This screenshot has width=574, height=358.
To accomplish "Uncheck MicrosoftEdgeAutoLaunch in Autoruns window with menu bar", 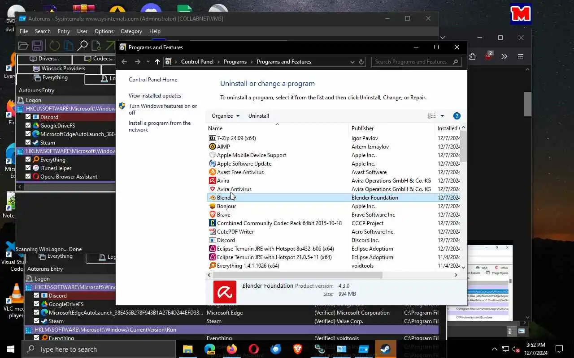I will [x=28, y=134].
